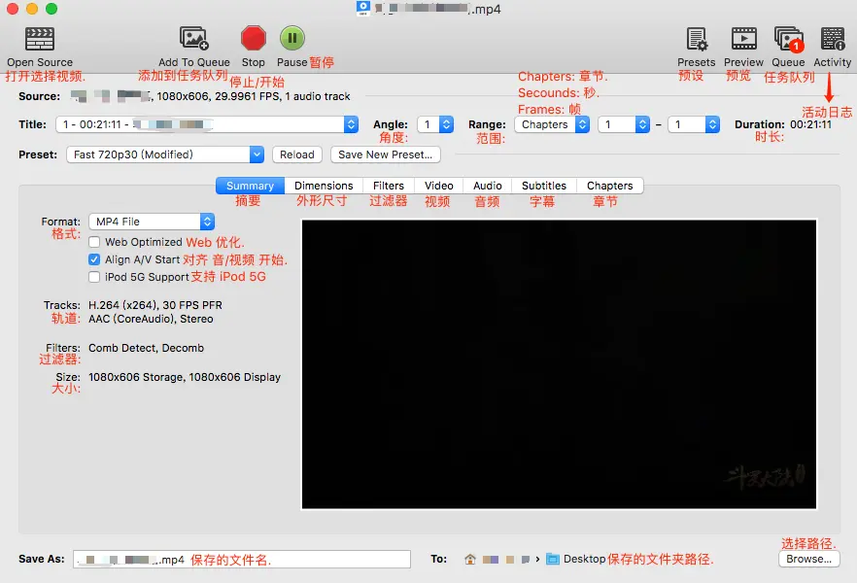Screen dimensions: 857x583
Task: Click the file icon in window title
Action: coord(363,8)
